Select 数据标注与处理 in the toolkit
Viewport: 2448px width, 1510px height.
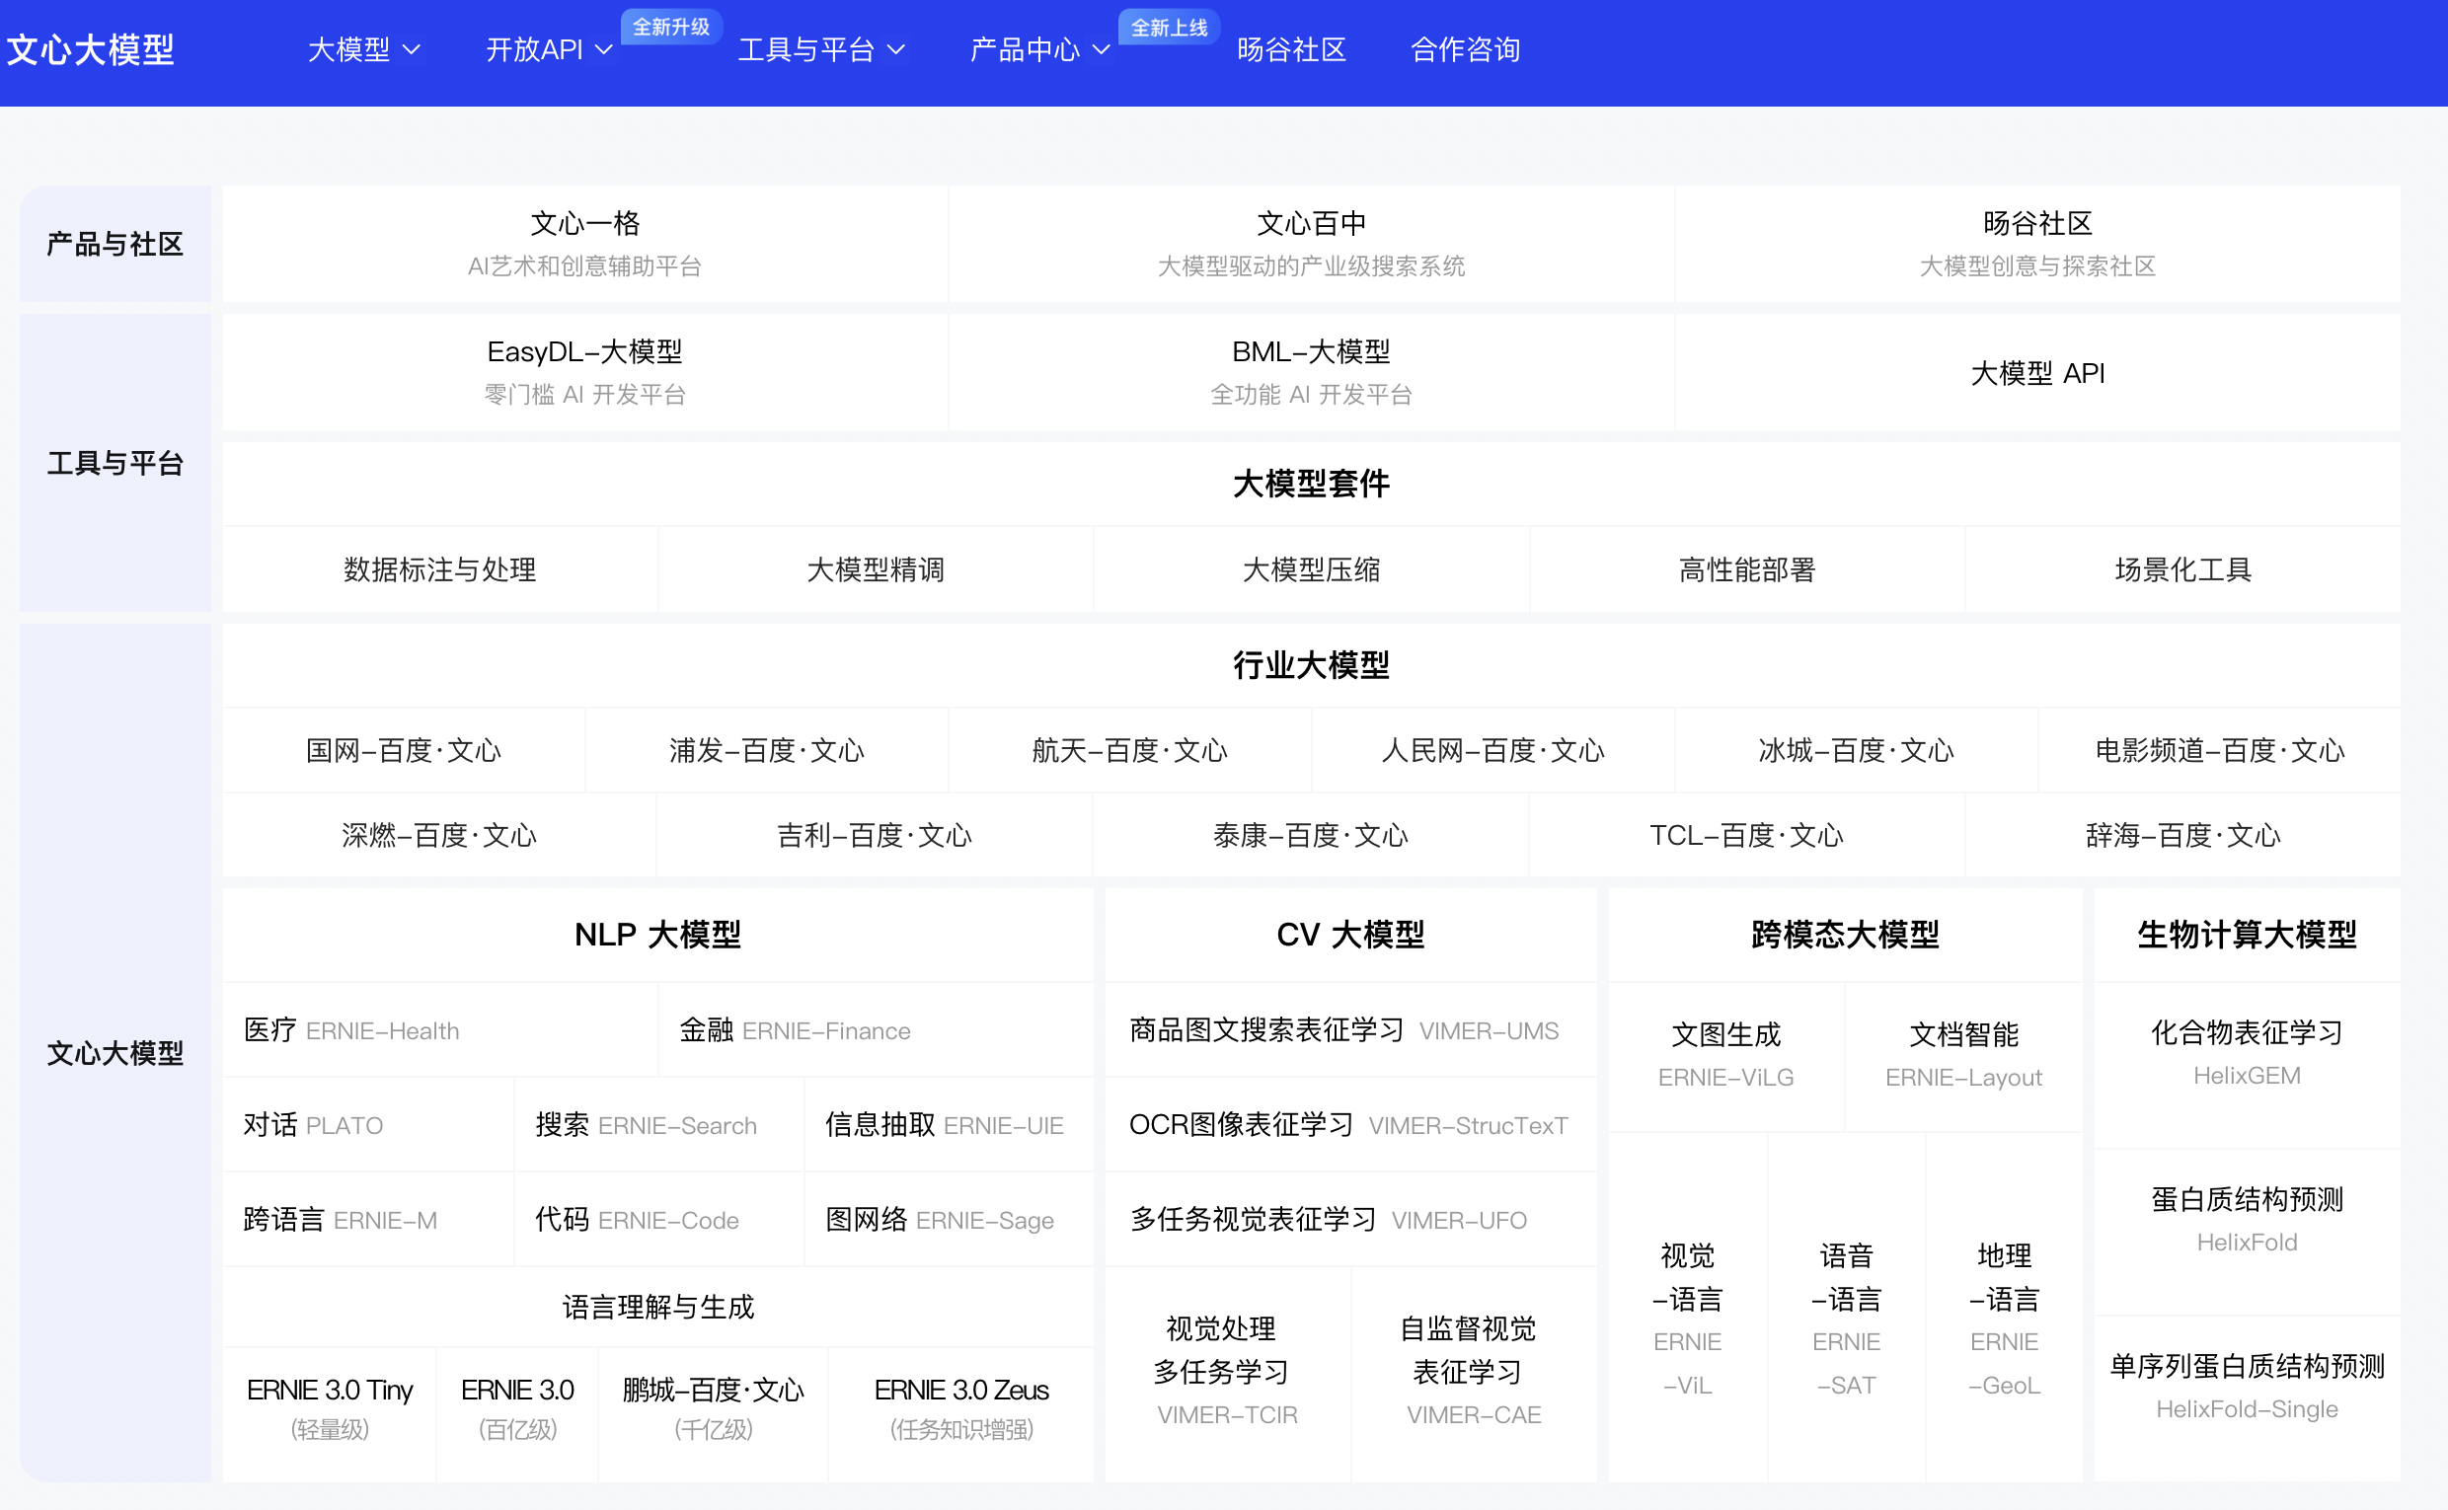(439, 569)
